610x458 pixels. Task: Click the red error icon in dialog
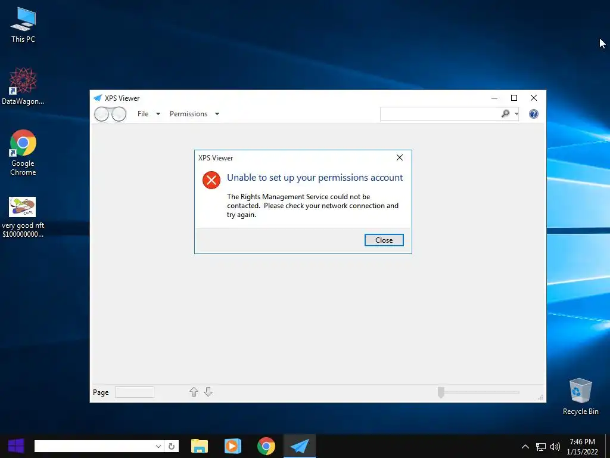(211, 180)
